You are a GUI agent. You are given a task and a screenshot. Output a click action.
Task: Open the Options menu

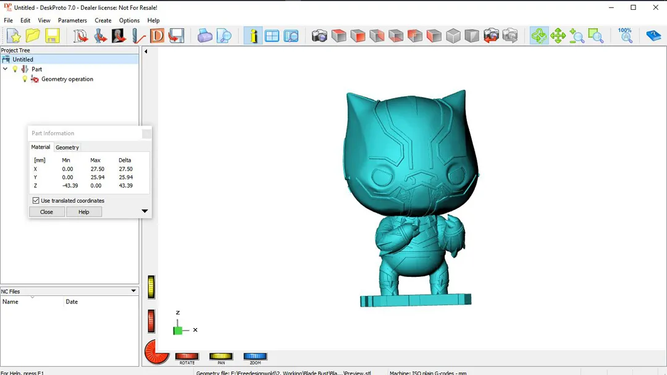click(129, 20)
